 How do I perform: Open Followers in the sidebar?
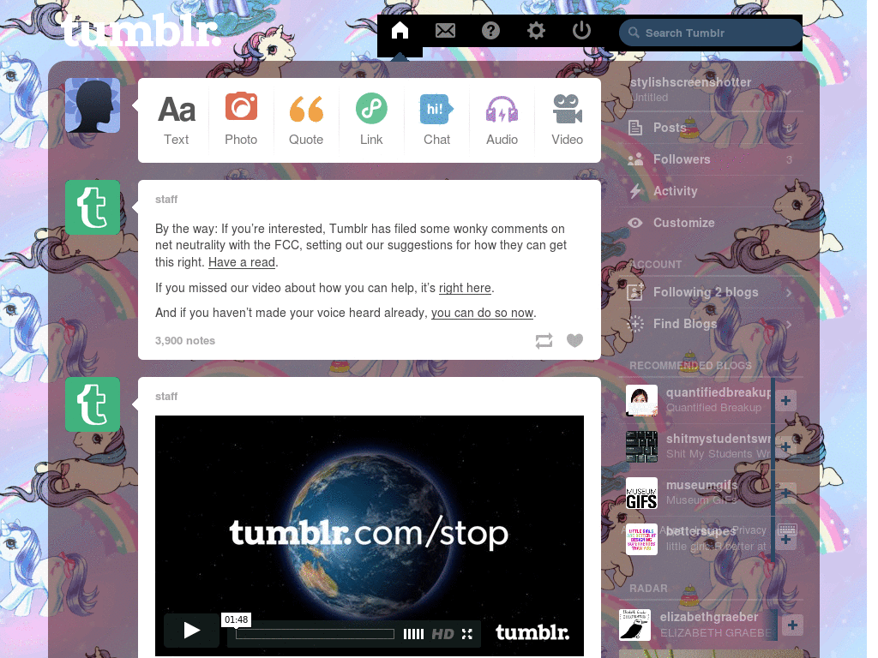click(x=711, y=159)
